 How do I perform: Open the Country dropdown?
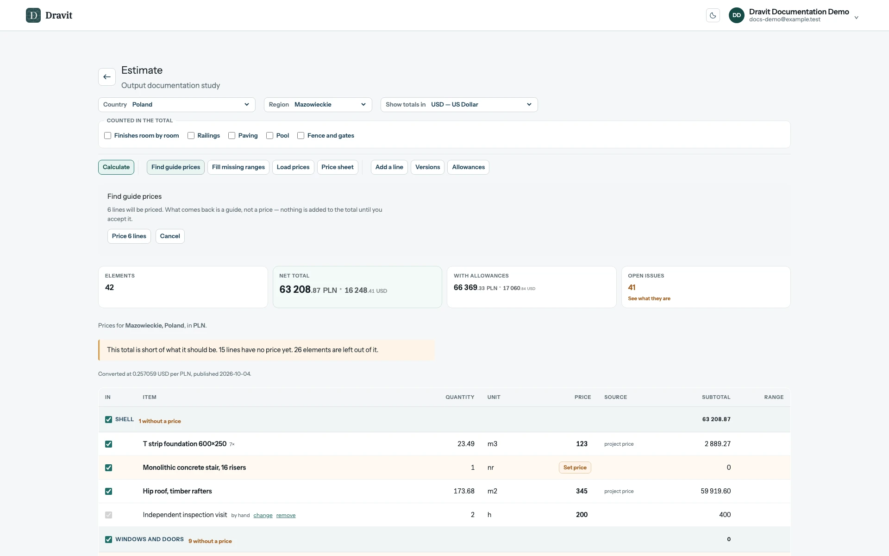tap(177, 105)
